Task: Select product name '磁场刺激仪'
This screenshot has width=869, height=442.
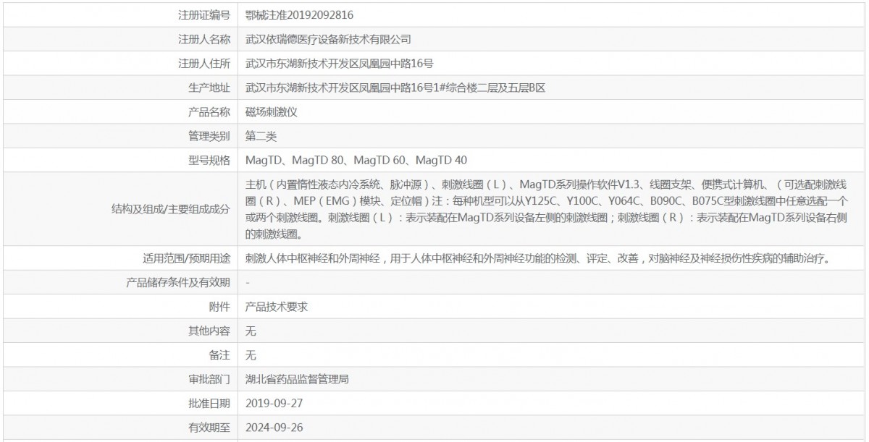Action: point(272,112)
